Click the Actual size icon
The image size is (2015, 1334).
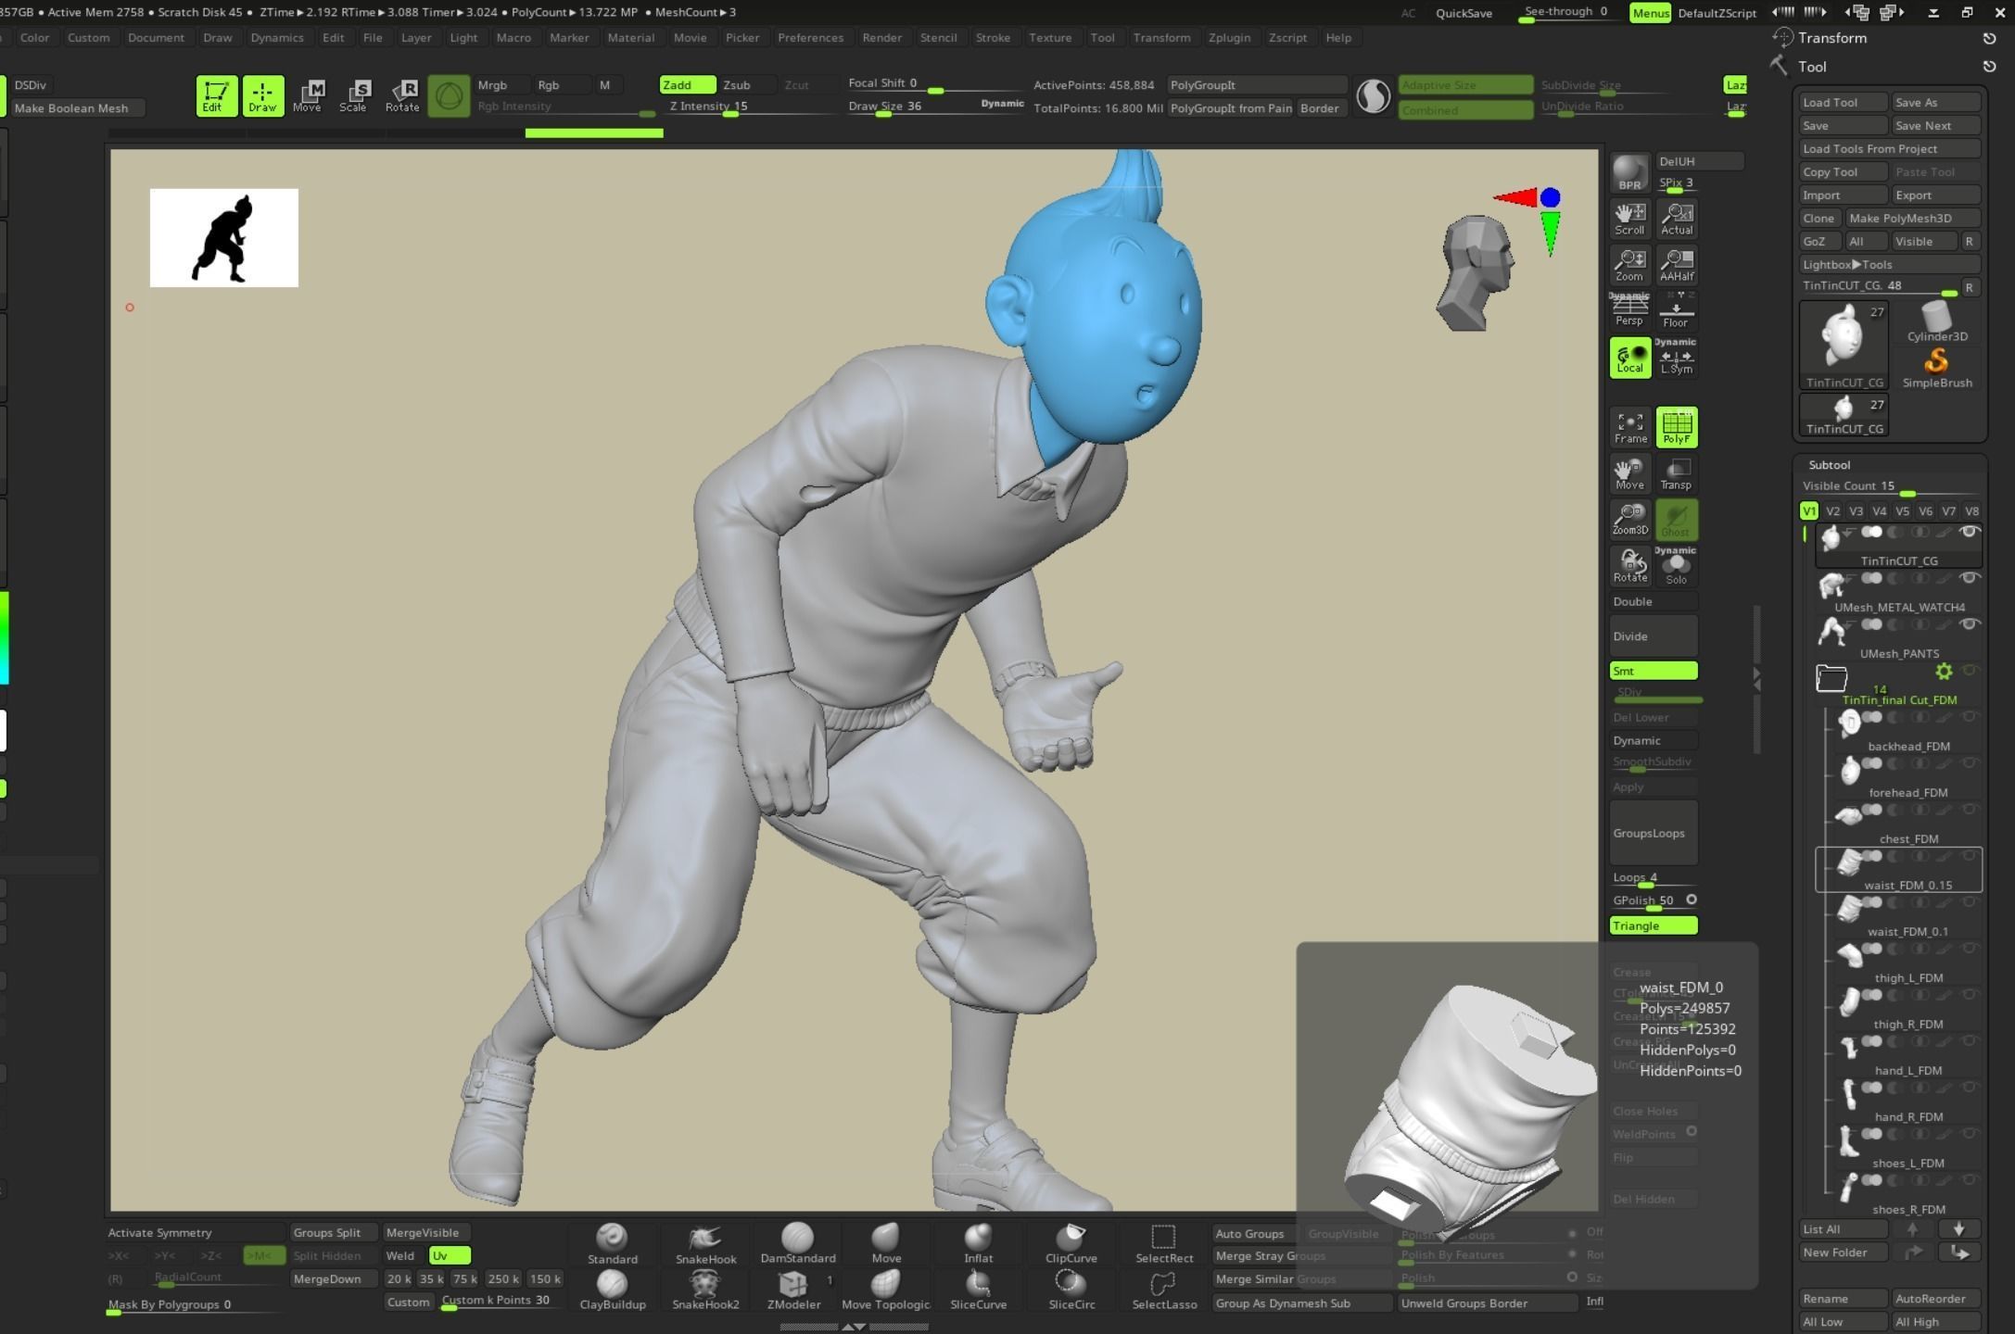pyautogui.click(x=1676, y=219)
